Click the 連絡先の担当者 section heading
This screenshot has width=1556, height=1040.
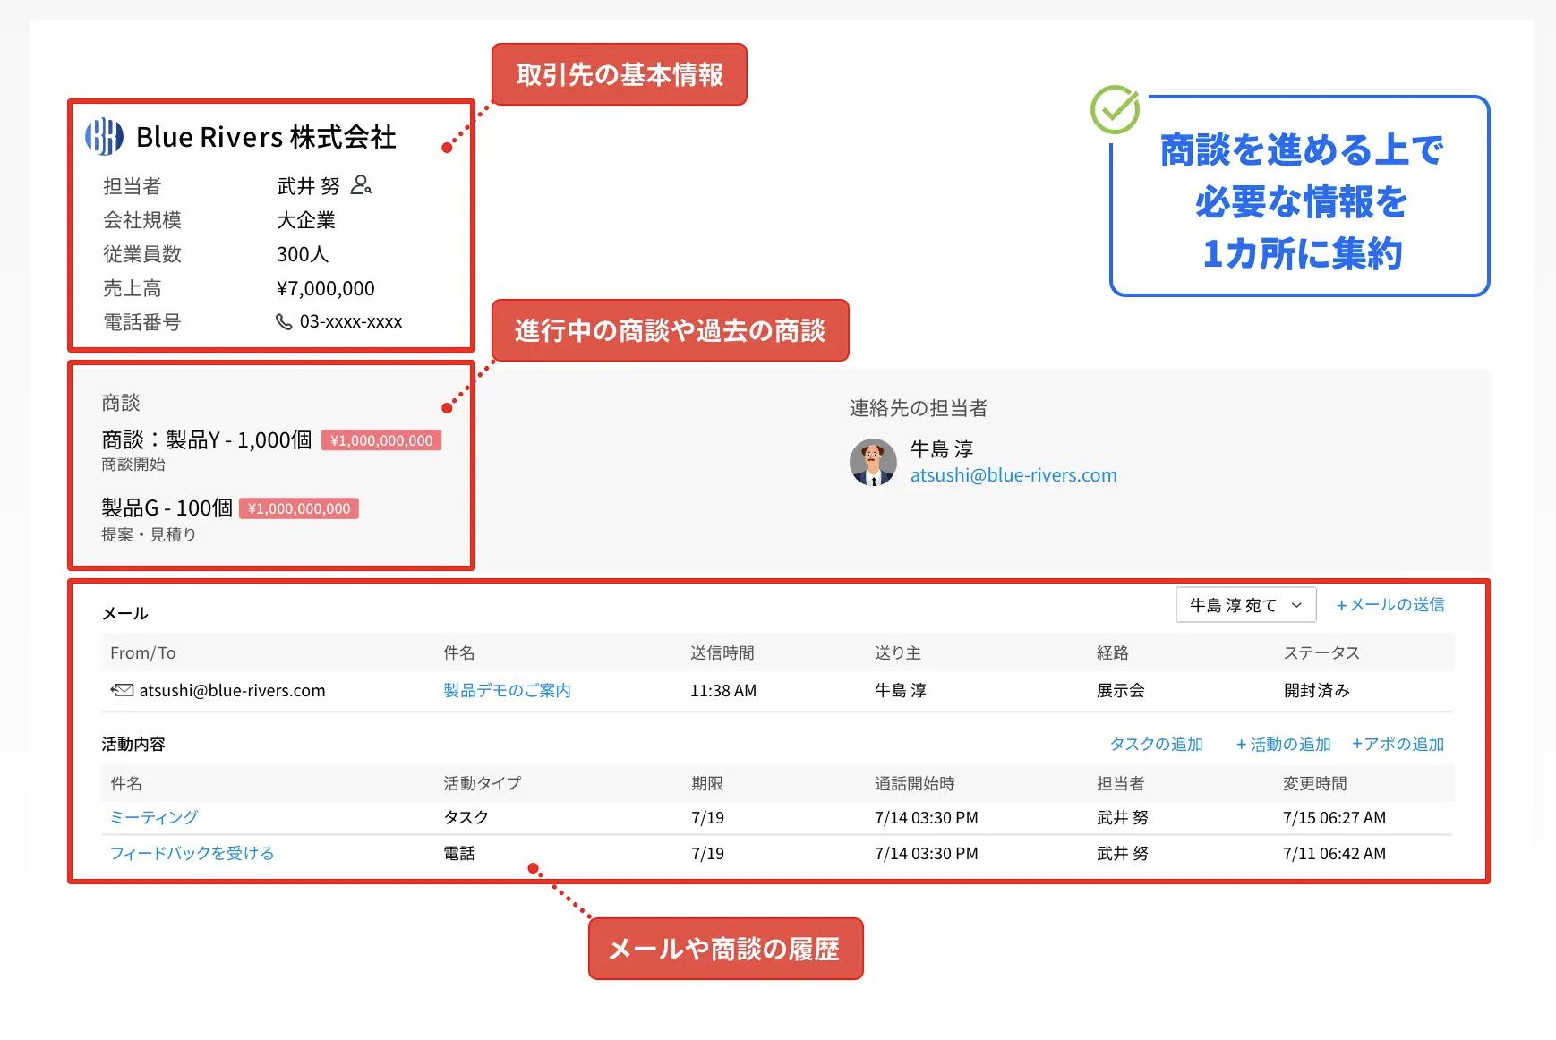tap(919, 408)
